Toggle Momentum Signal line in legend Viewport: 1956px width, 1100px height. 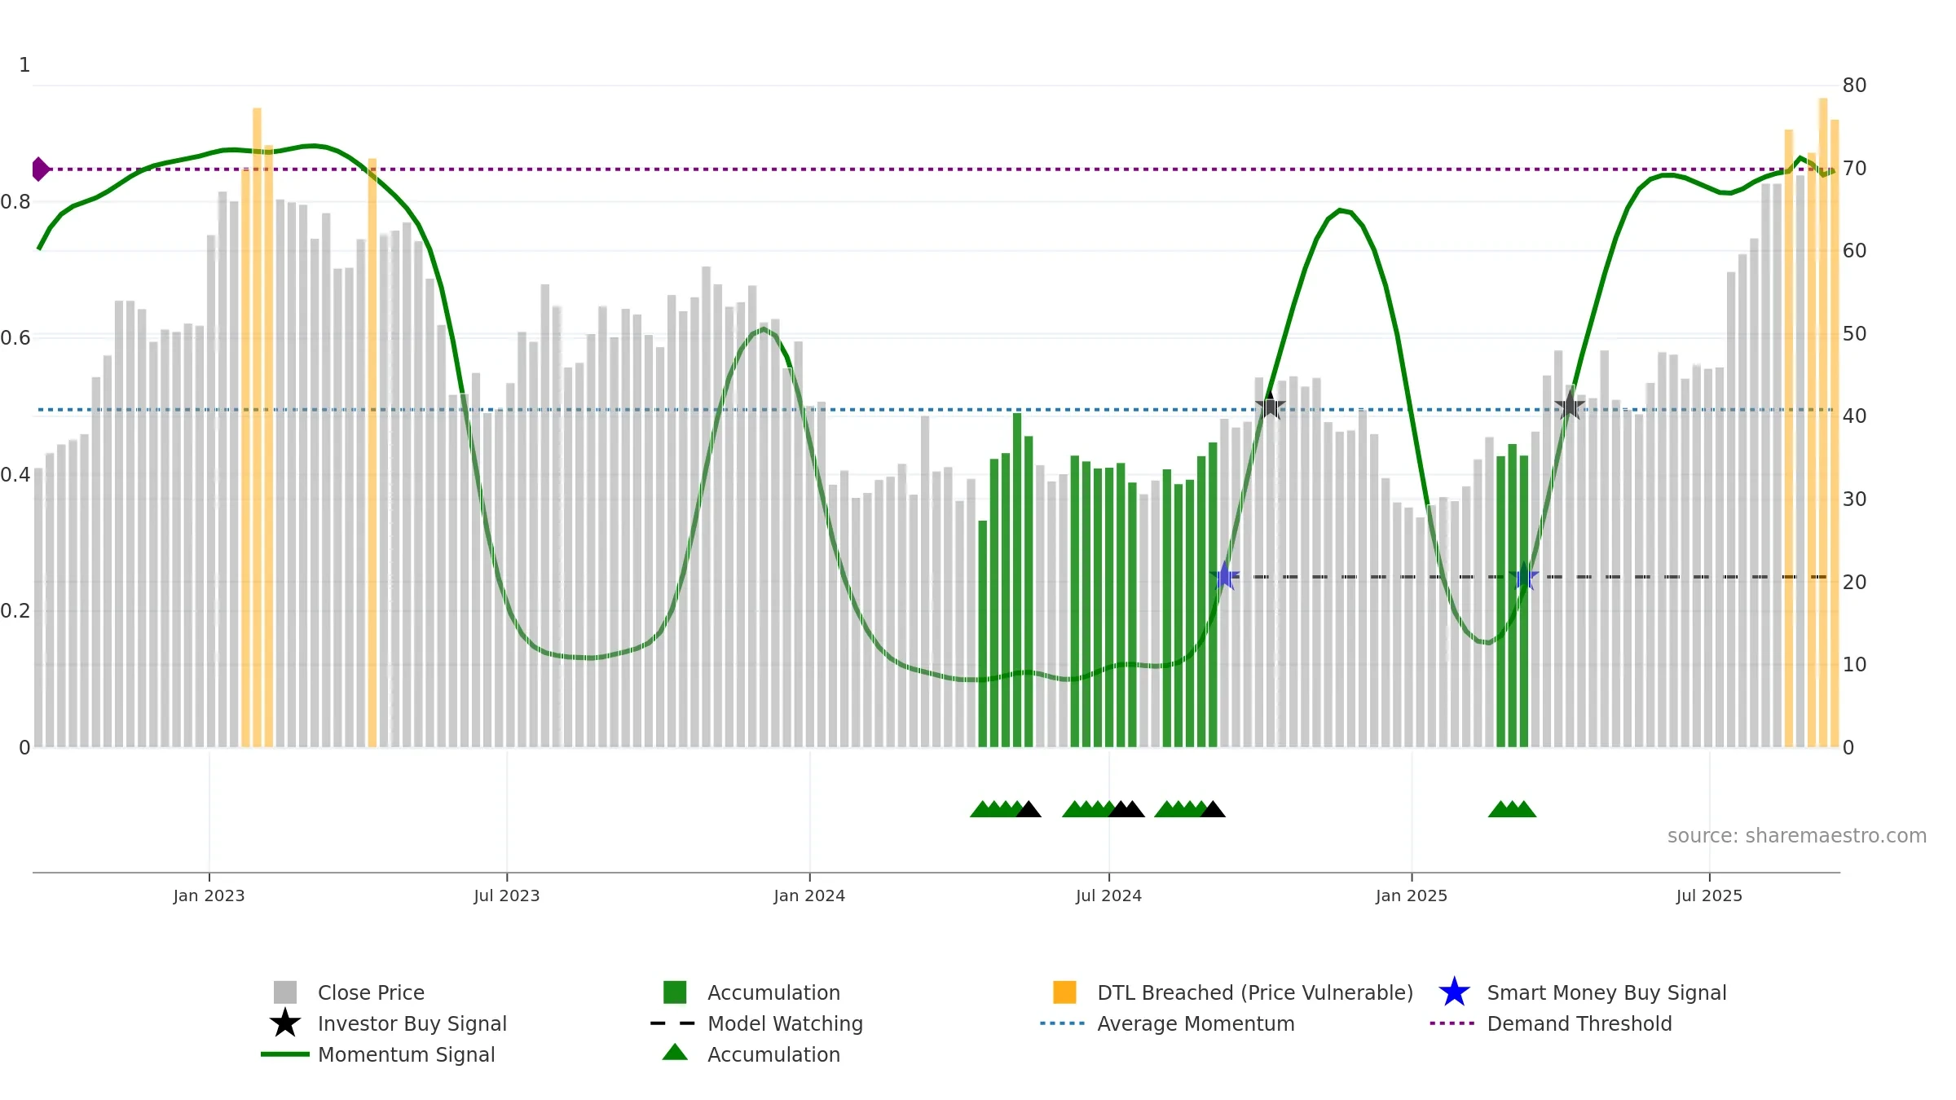pyautogui.click(x=406, y=1054)
